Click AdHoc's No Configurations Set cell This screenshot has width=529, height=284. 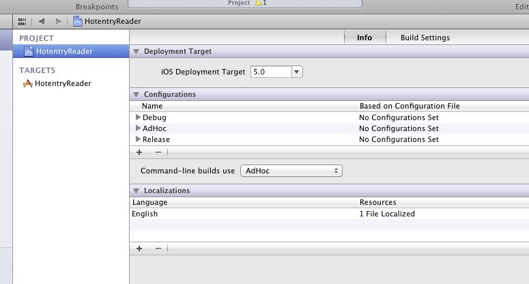coord(399,128)
